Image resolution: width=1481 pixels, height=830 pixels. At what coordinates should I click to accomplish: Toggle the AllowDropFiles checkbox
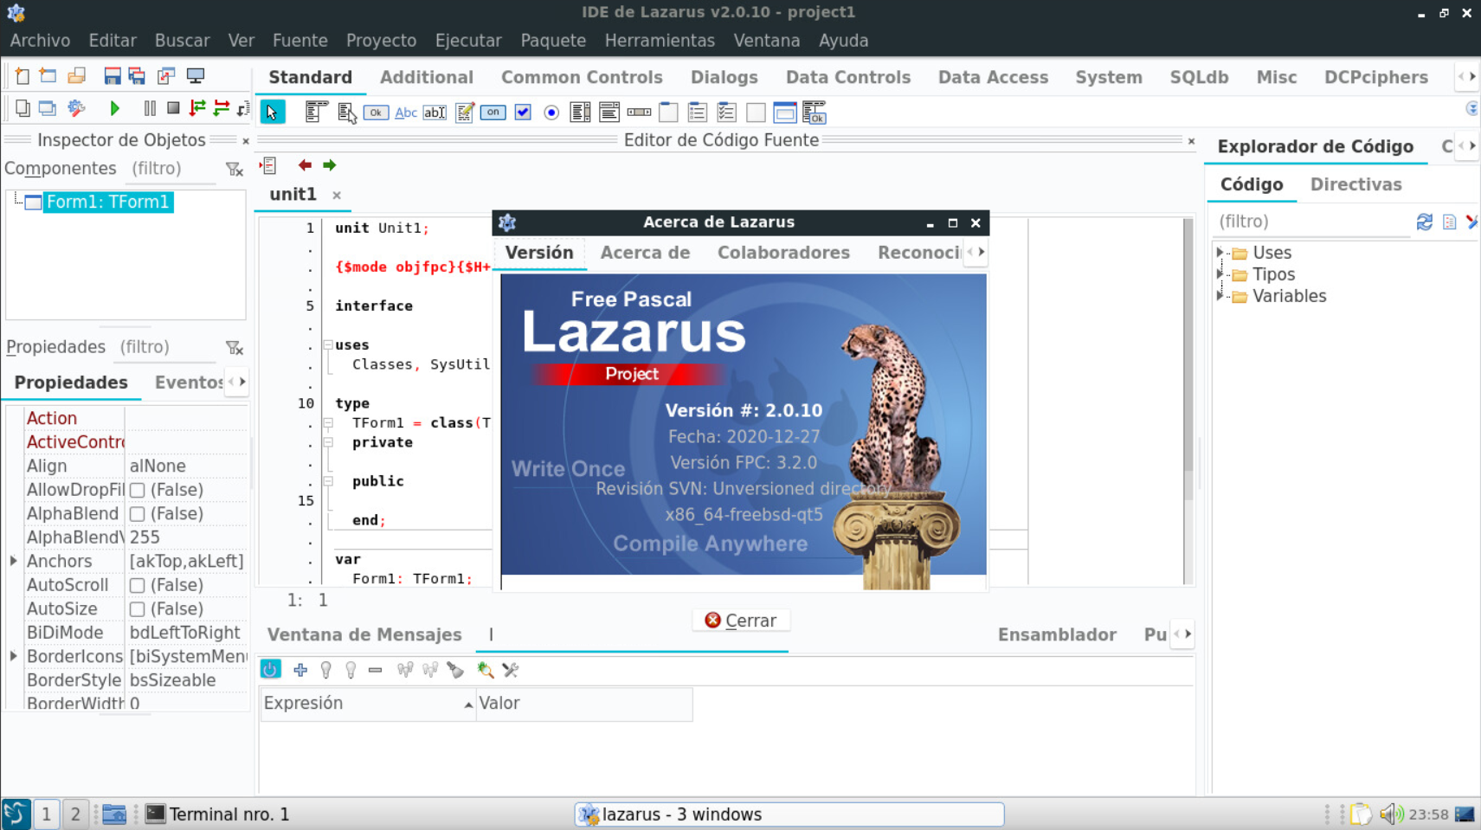tap(137, 490)
